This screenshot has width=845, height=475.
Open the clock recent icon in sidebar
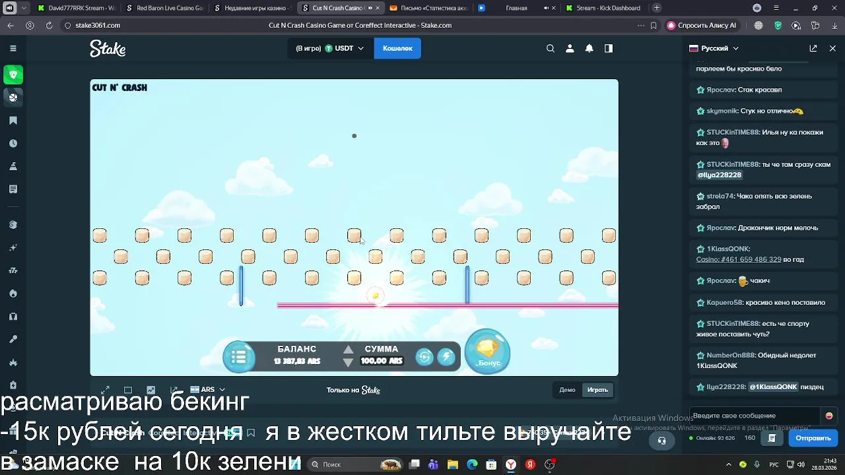coord(13,143)
